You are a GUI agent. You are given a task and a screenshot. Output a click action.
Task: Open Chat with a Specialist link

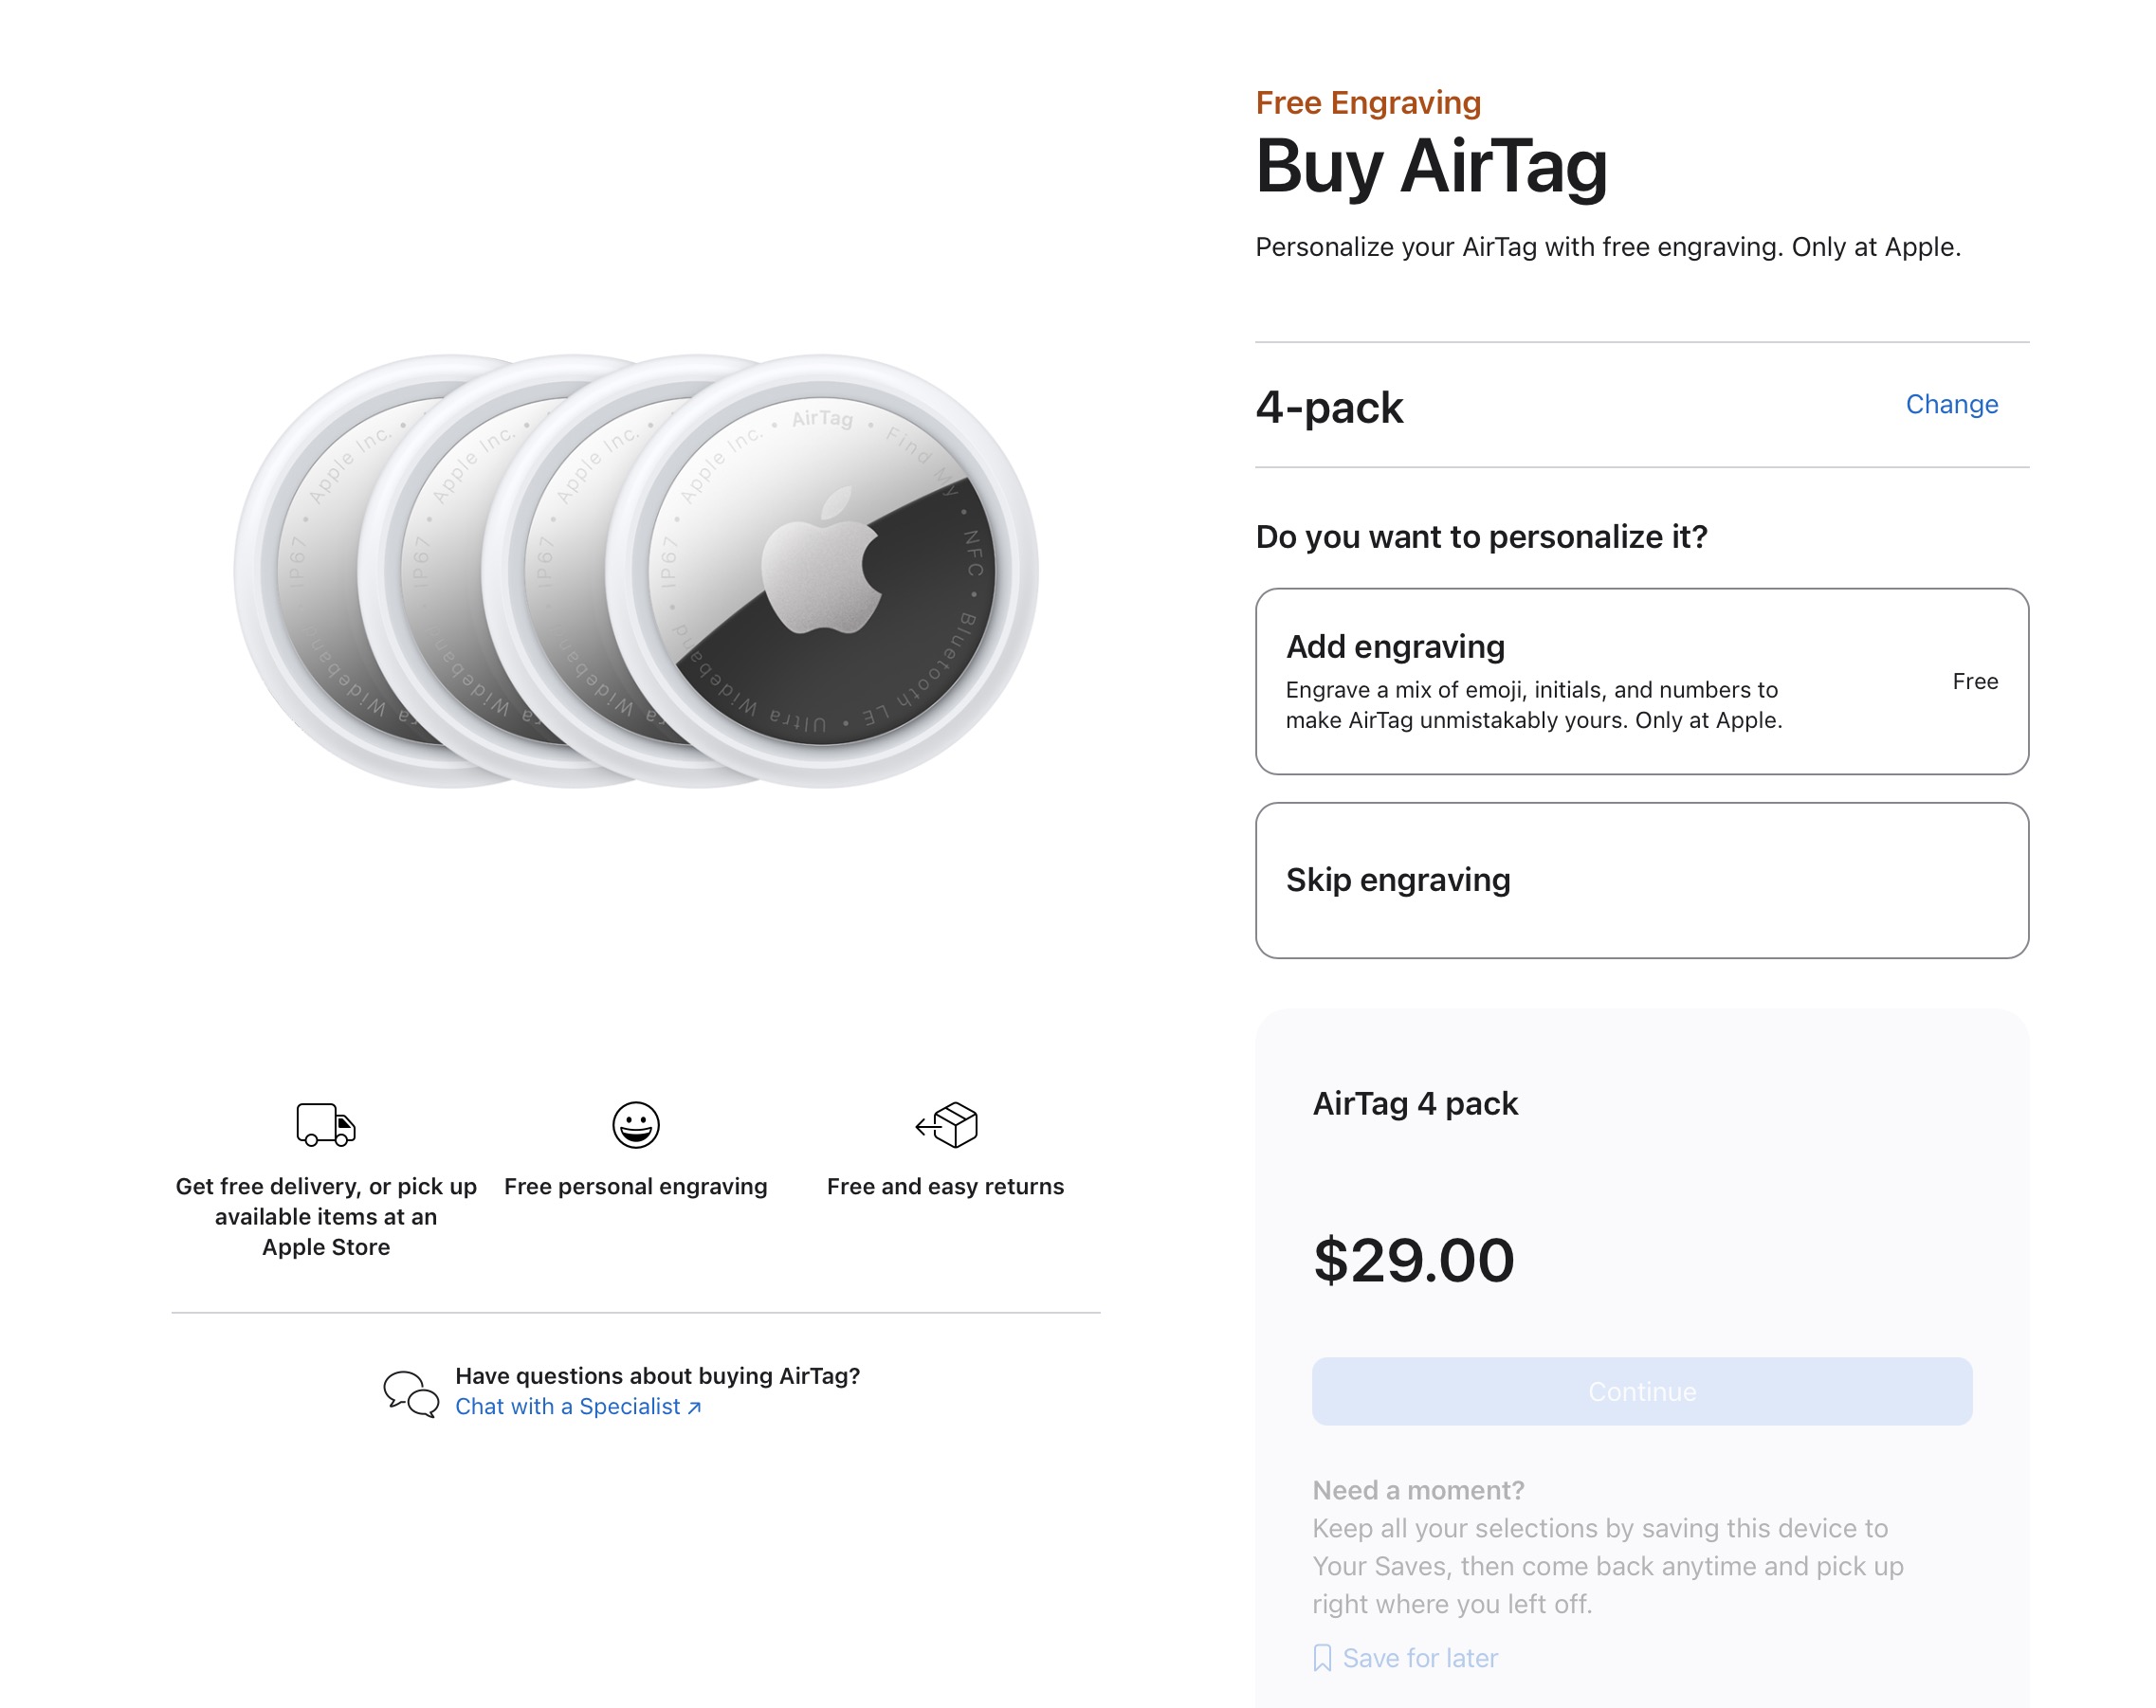567,1407
